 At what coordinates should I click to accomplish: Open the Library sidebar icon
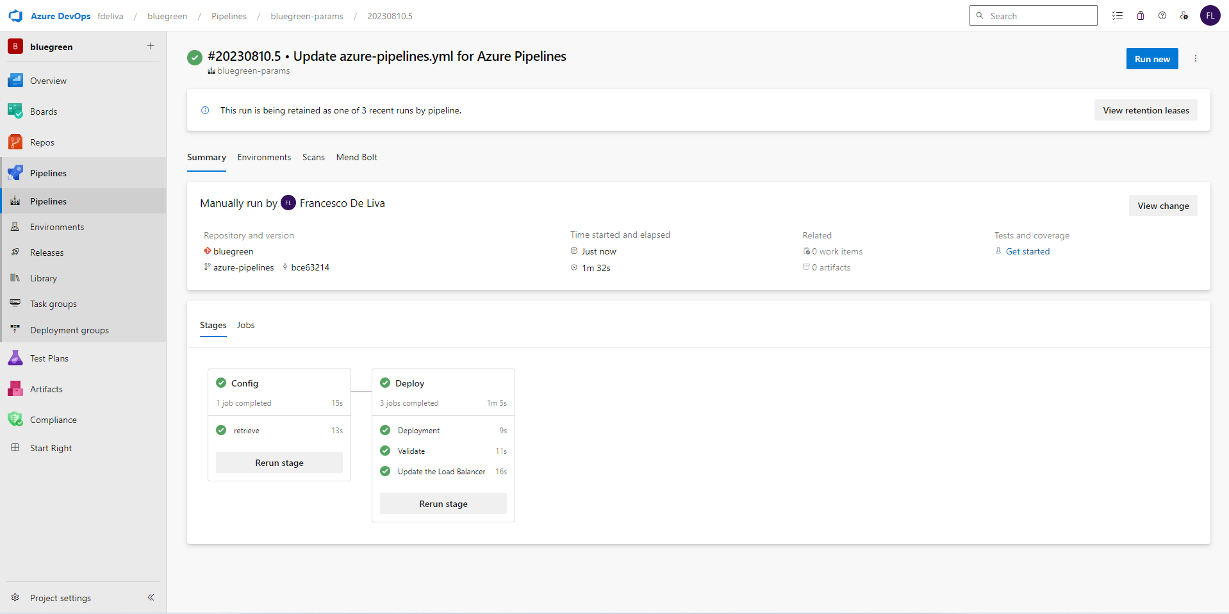15,278
